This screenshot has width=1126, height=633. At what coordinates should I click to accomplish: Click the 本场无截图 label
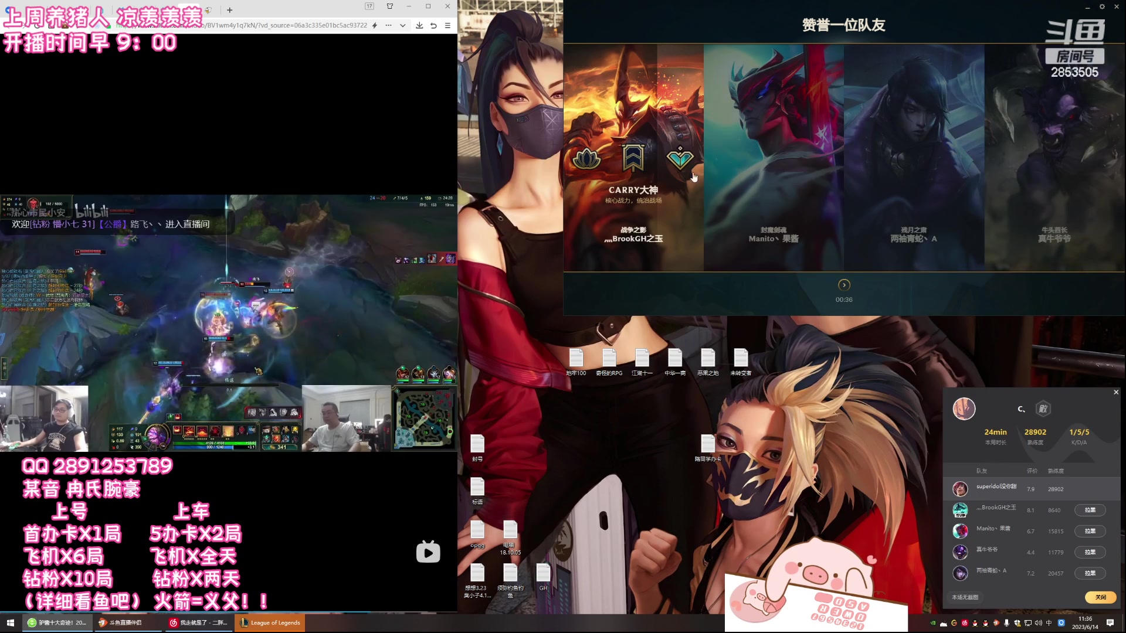tap(965, 597)
